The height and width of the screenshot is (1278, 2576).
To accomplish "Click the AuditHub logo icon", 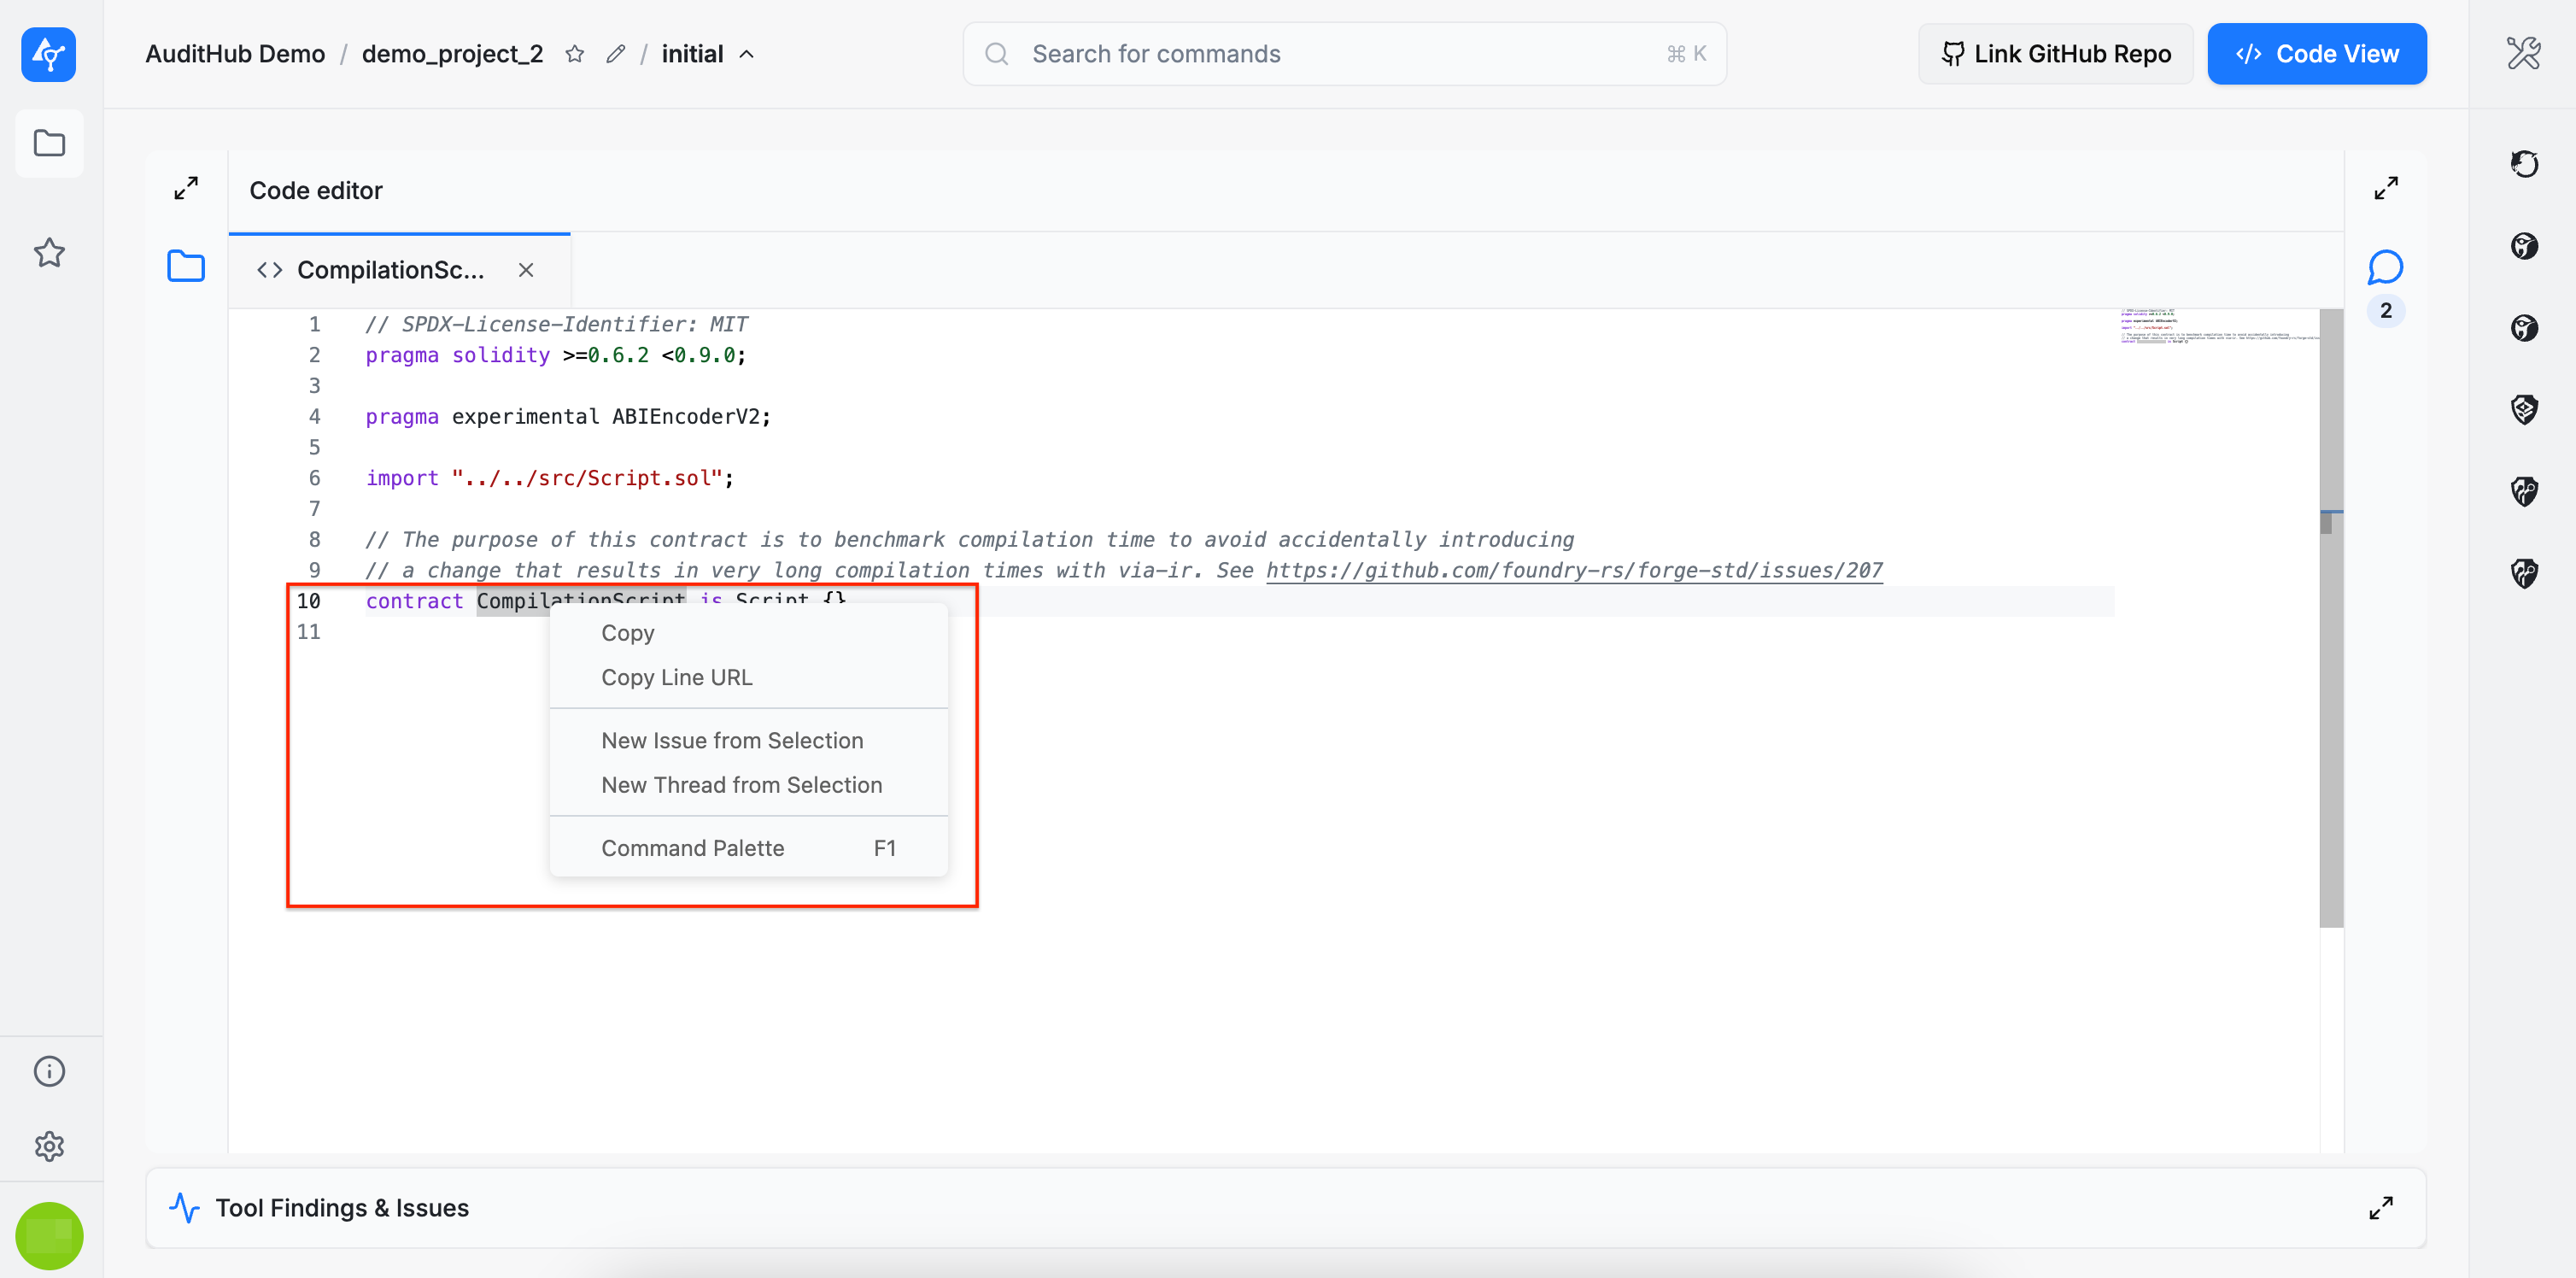I will point(48,54).
